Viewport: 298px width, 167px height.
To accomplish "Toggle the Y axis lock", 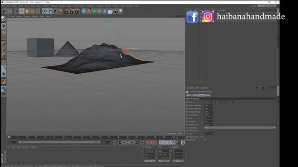I will click(x=50, y=11).
